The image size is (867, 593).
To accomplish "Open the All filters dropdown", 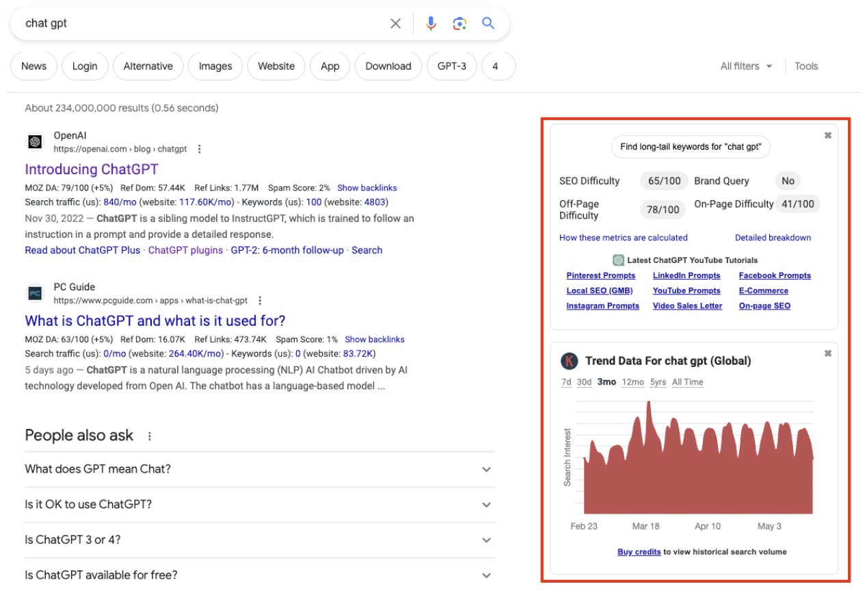I will point(747,66).
